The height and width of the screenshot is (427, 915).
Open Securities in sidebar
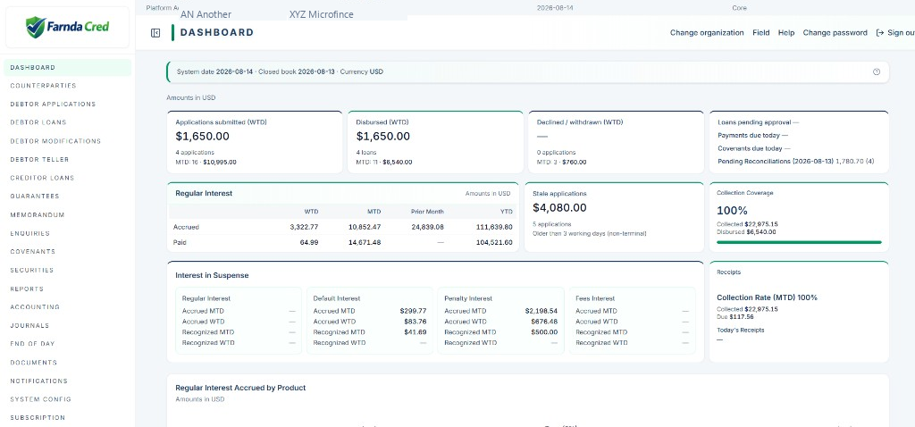pos(67,270)
